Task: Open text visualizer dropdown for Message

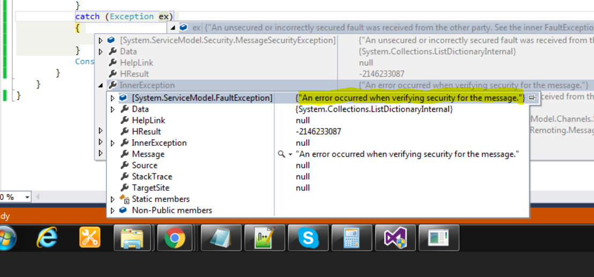Action: click(290, 154)
